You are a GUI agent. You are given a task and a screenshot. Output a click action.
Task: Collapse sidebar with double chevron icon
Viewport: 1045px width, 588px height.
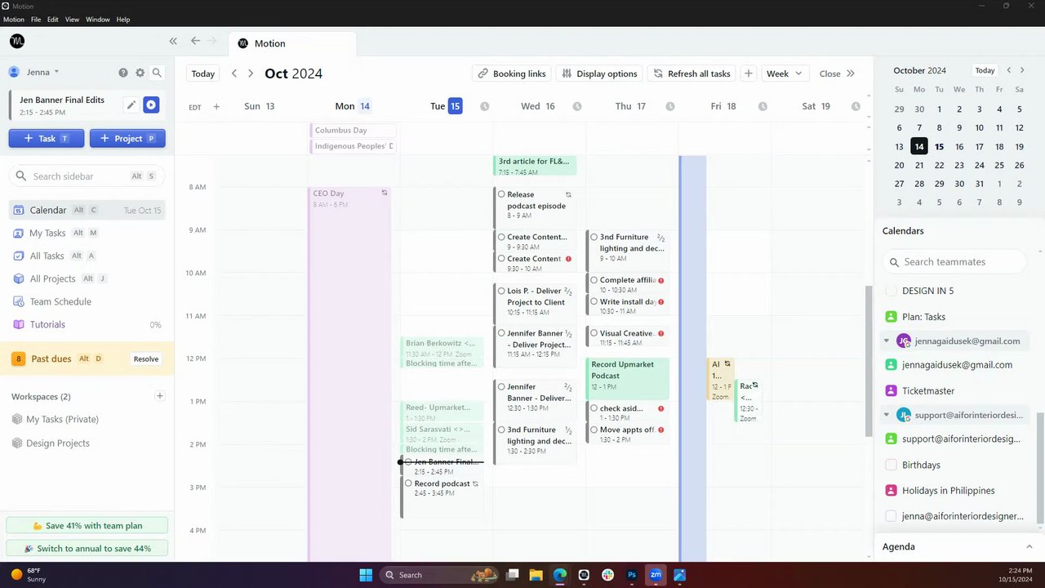[173, 41]
